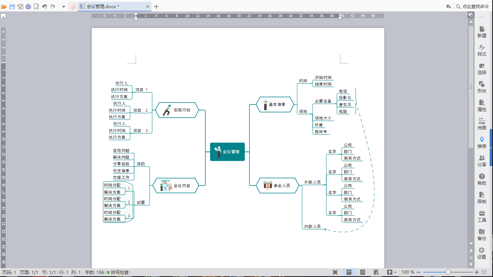Select page layout view in status bar

349,272
